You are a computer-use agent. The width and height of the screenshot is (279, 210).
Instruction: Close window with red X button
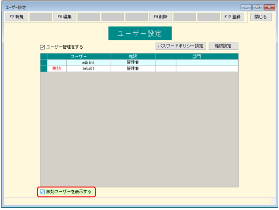[x=270, y=7]
